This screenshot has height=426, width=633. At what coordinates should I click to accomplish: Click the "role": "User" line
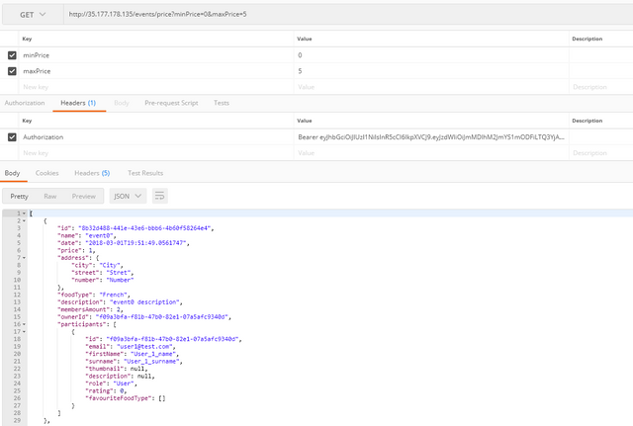click(x=111, y=383)
